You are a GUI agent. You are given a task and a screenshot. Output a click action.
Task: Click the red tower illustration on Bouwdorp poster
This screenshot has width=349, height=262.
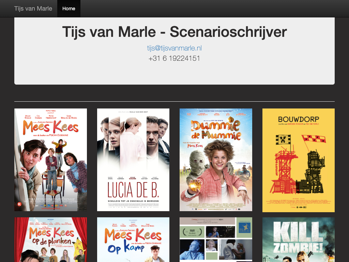[x=284, y=168]
